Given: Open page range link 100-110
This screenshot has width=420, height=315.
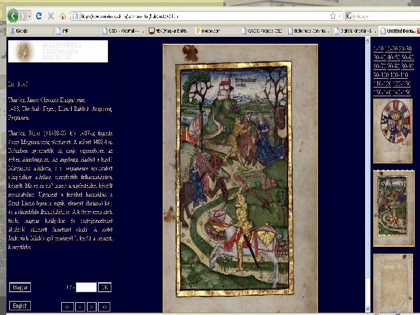Looking at the screenshot, I should (399, 75).
